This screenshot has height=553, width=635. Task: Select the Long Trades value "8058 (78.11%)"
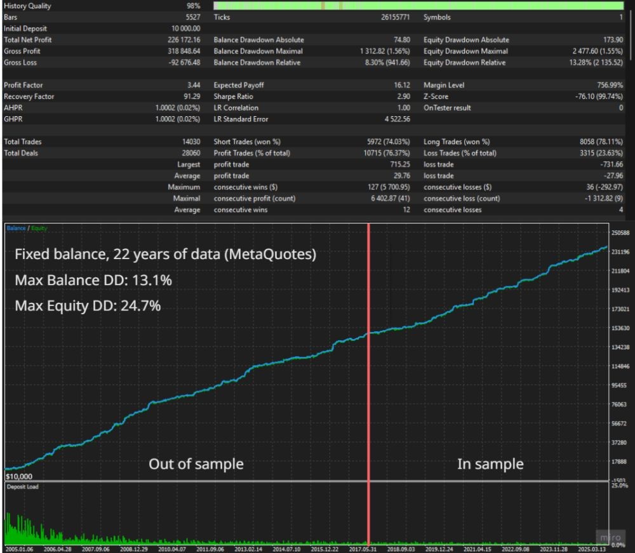(x=601, y=142)
